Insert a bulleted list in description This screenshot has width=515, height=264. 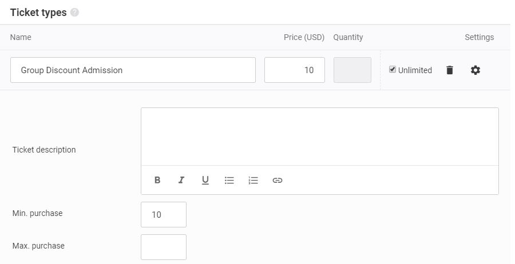click(x=229, y=180)
